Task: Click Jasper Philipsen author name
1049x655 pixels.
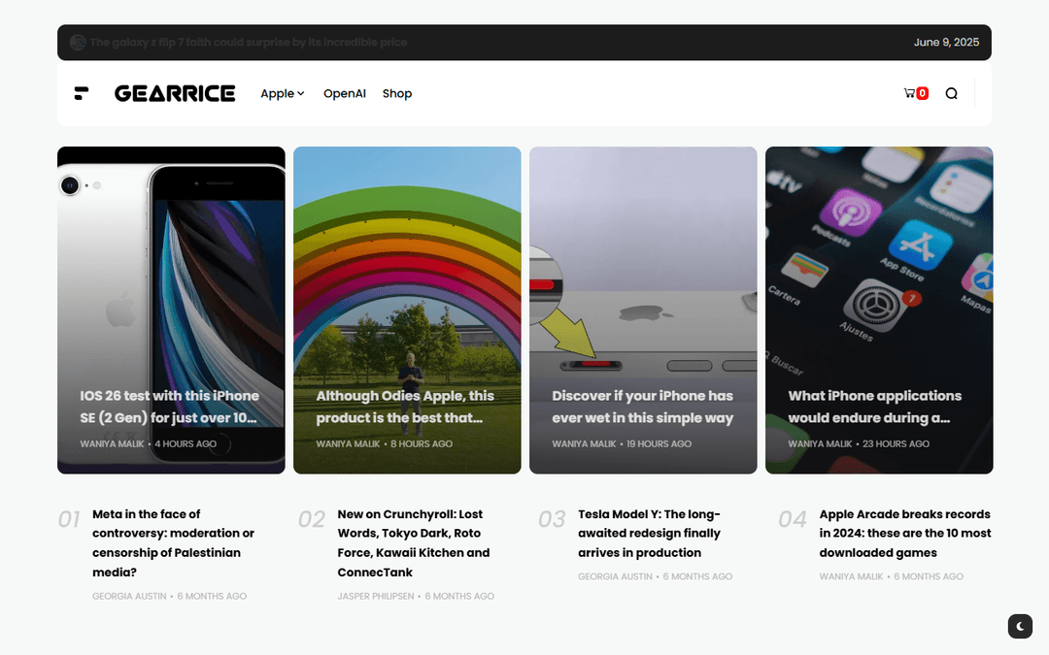Action: pos(375,596)
